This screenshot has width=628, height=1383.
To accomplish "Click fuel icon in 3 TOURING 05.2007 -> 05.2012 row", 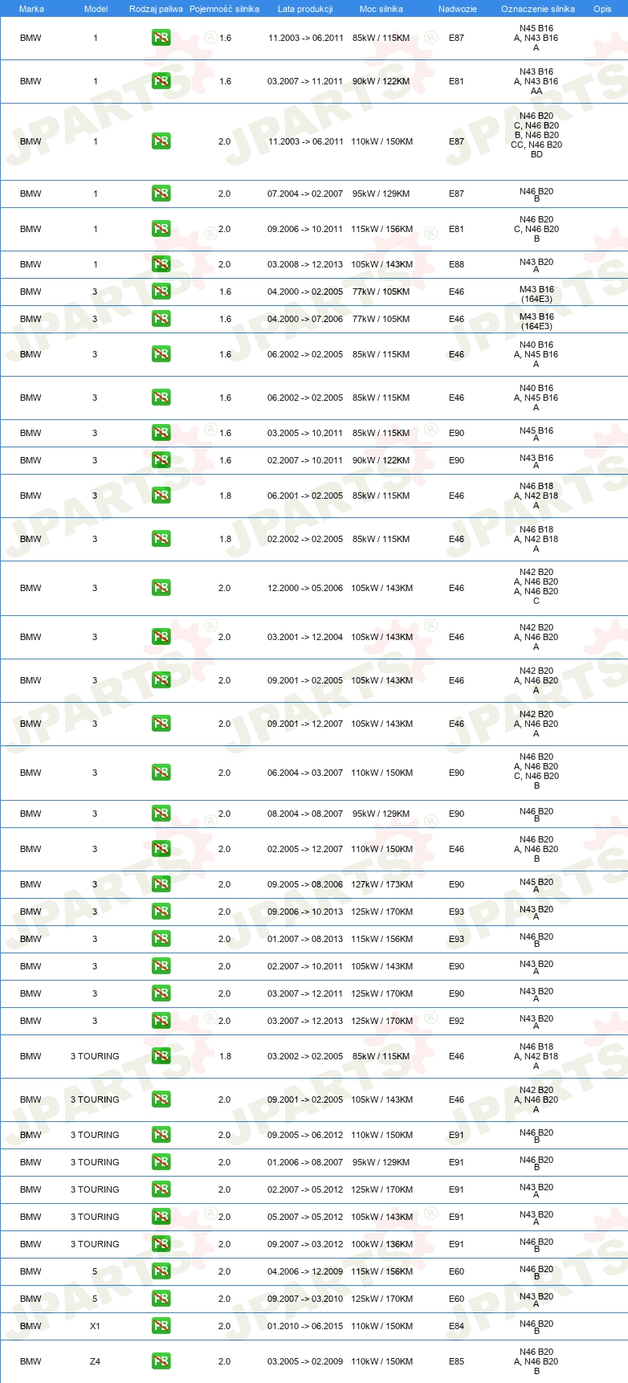I will point(161,1217).
